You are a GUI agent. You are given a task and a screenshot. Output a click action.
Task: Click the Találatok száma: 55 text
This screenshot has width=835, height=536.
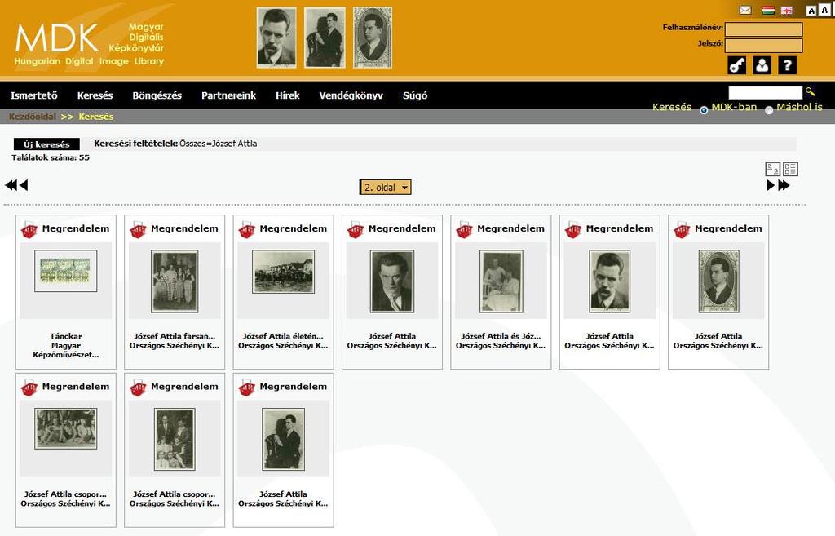(x=51, y=157)
